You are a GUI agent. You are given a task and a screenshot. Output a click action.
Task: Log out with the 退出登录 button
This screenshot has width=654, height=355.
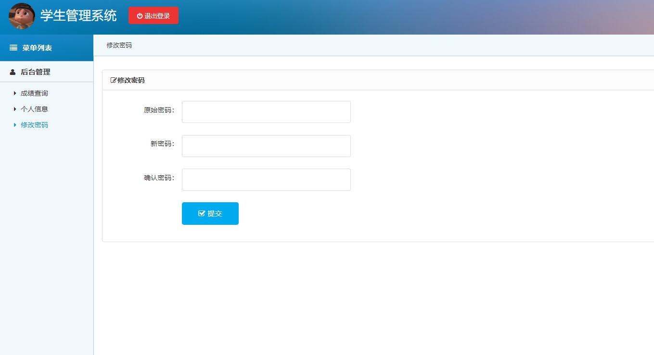[154, 15]
